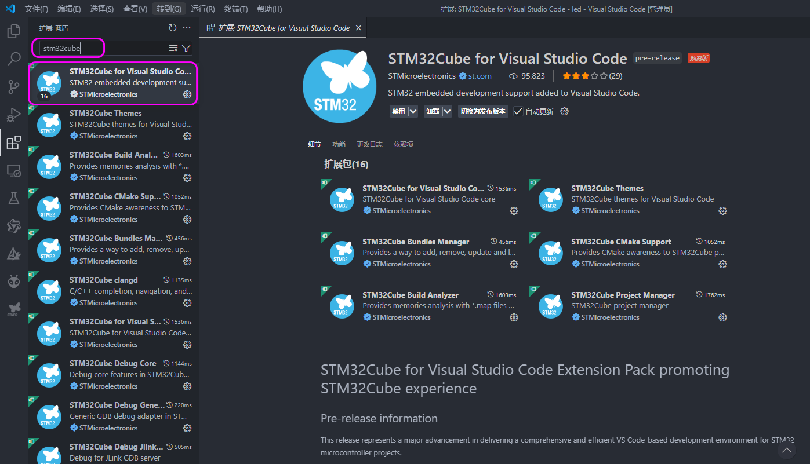
Task: Open gear menu for STM32Cube Build Analyzer list item
Action: coord(187,178)
